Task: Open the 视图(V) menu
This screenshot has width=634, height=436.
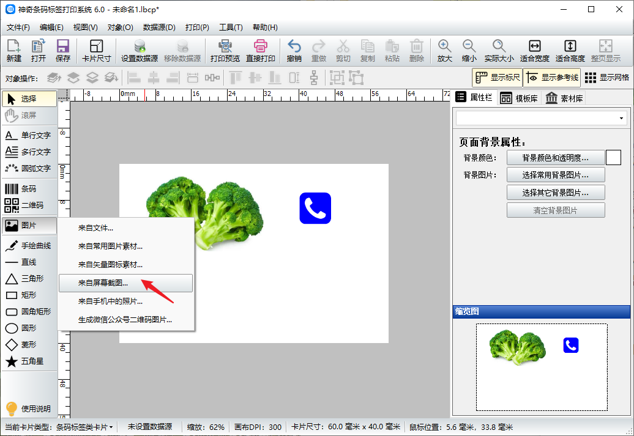Action: (x=85, y=28)
